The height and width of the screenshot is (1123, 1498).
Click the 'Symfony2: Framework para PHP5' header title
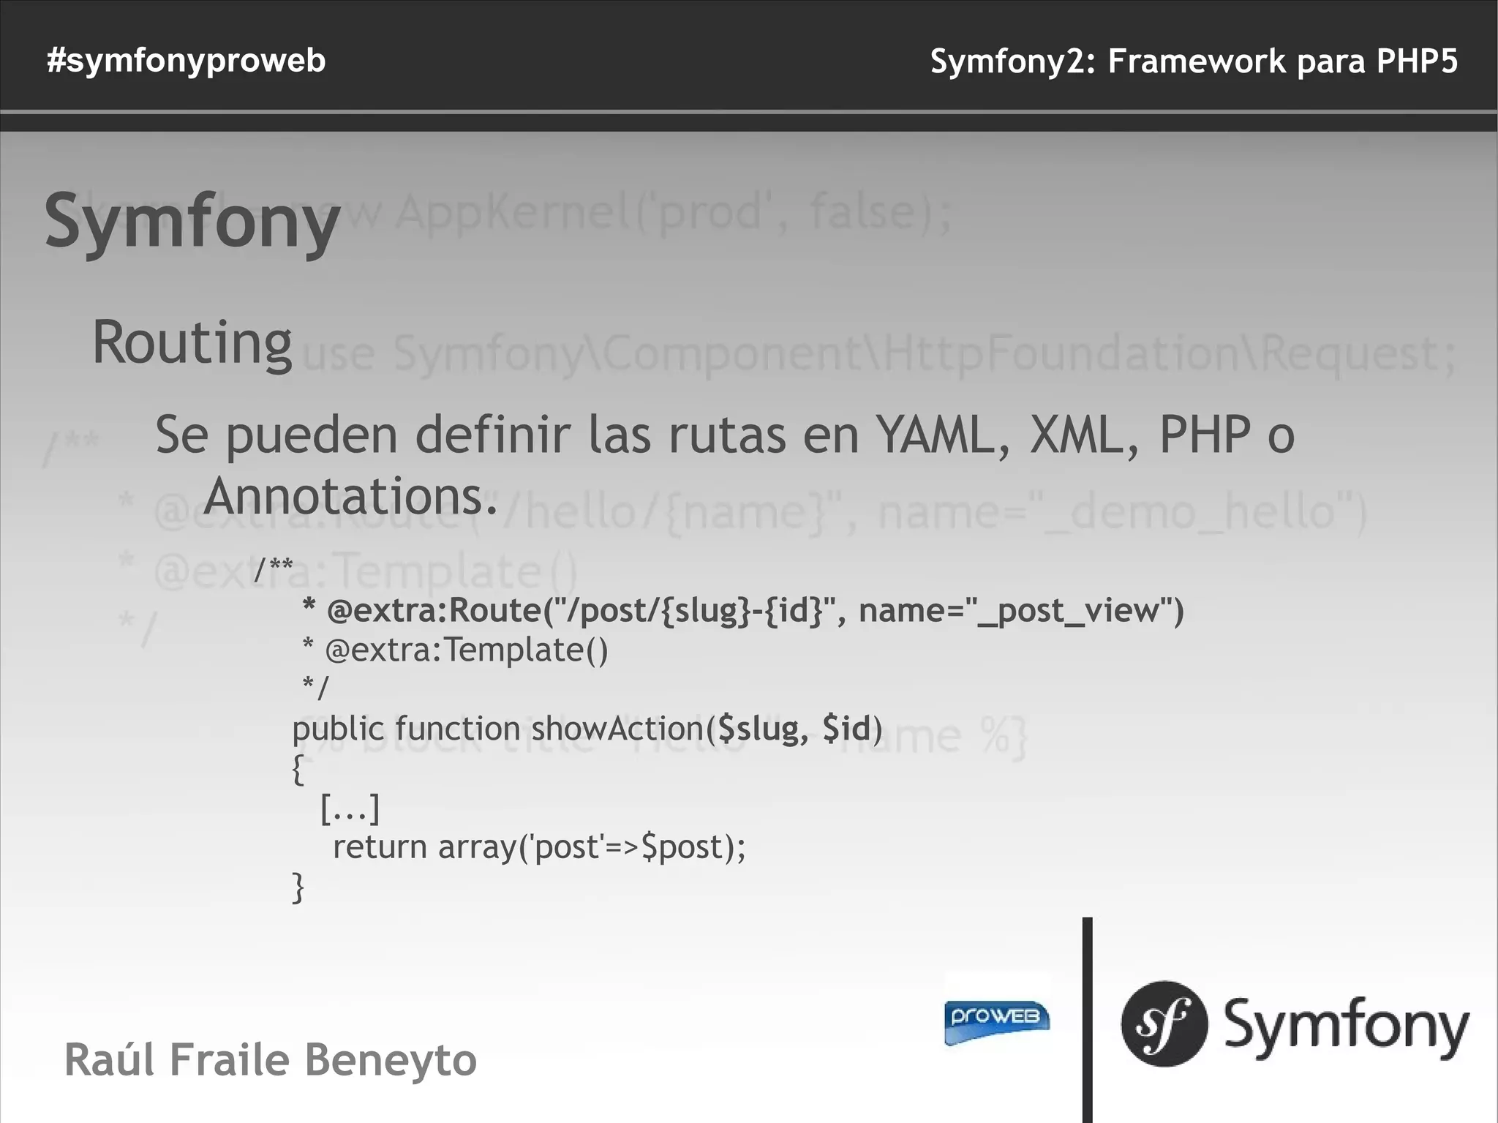tap(1194, 61)
